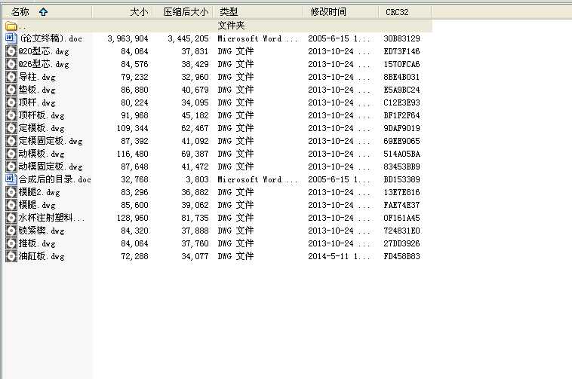Sort by the 压缩后大小 column header
The height and width of the screenshot is (379, 572).
[183, 12]
